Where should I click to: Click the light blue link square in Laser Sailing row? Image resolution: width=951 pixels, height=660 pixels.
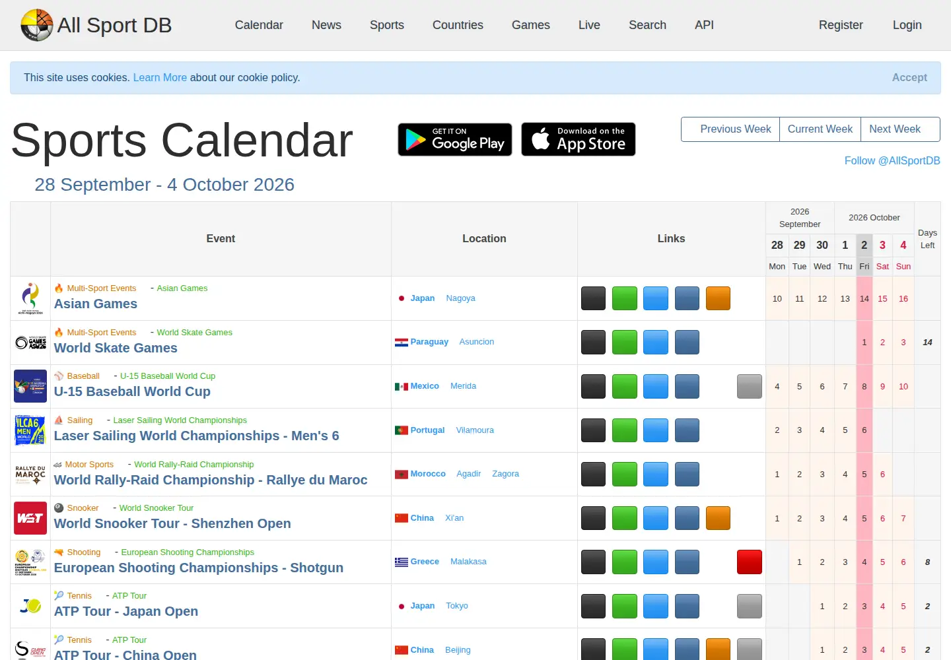656,430
